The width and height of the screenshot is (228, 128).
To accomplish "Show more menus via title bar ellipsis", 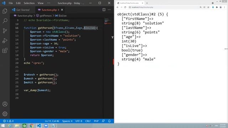I will [x=49, y=3].
